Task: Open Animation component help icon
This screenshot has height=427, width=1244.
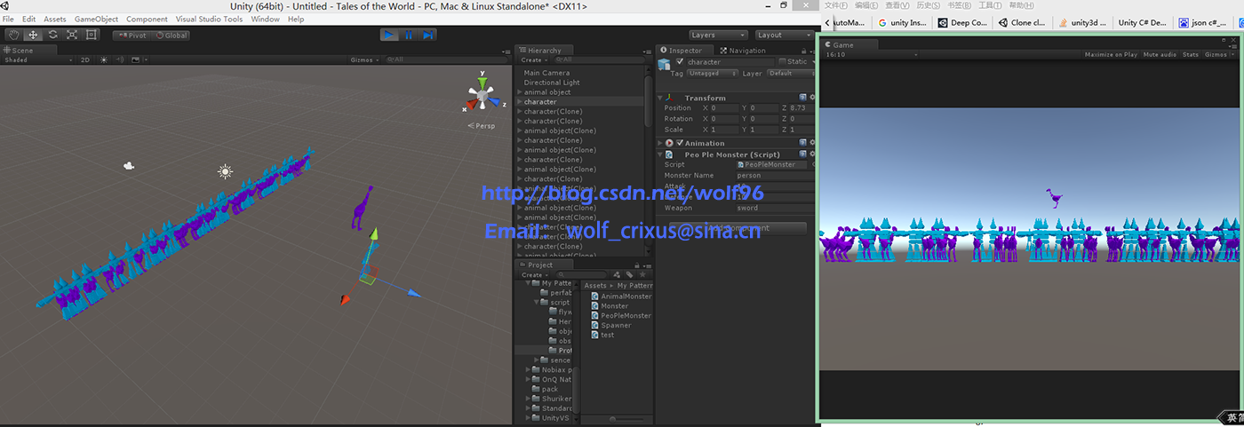Action: pos(802,143)
